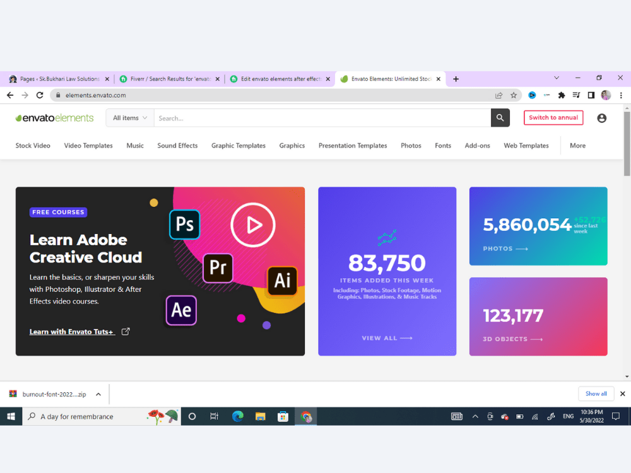Open File Explorer from taskbar
The width and height of the screenshot is (631, 473).
click(261, 416)
